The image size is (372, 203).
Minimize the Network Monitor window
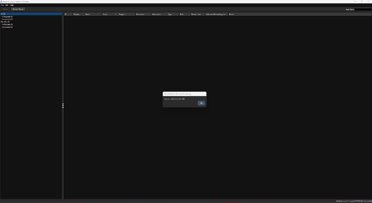pyautogui.click(x=355, y=2)
